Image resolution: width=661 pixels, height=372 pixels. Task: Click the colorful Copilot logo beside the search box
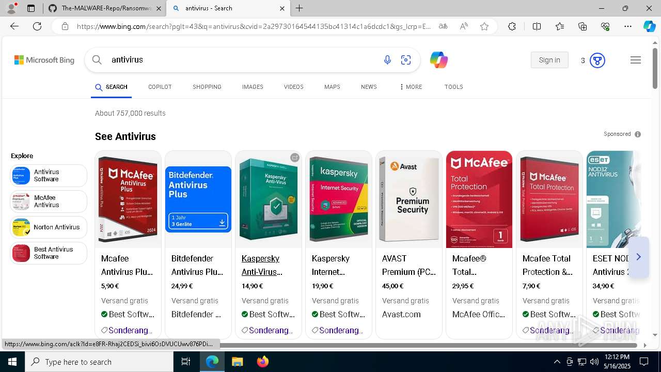tap(439, 60)
